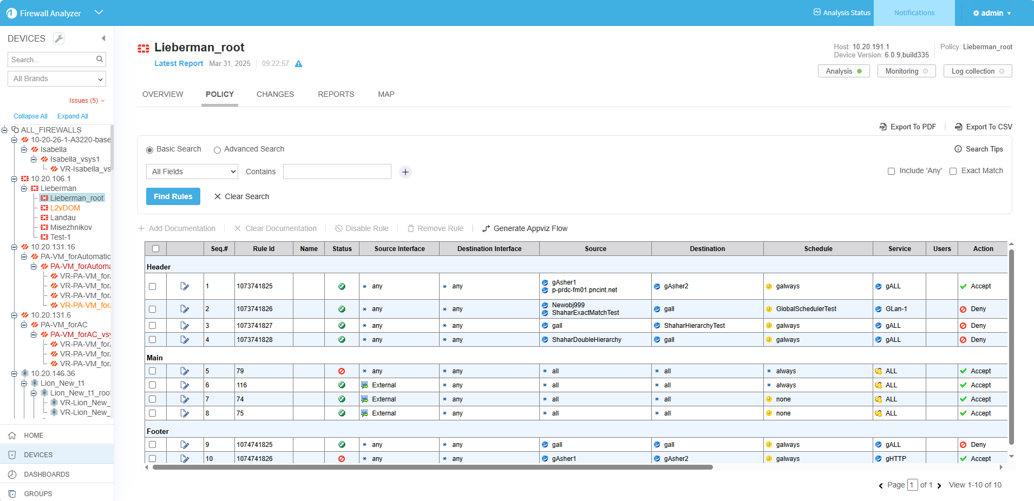Switch to the REPORTS tab
The height and width of the screenshot is (501, 1034).
tap(336, 94)
